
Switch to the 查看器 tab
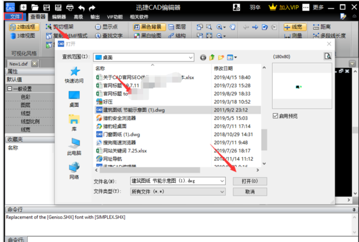click(x=38, y=17)
